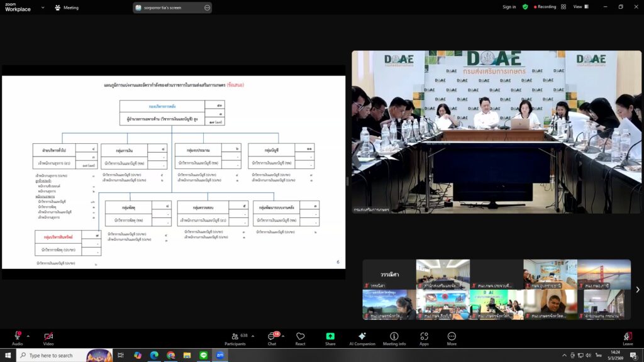This screenshot has height=362, width=644.
Task: Toggle the Video camera on
Action: (x=48, y=336)
